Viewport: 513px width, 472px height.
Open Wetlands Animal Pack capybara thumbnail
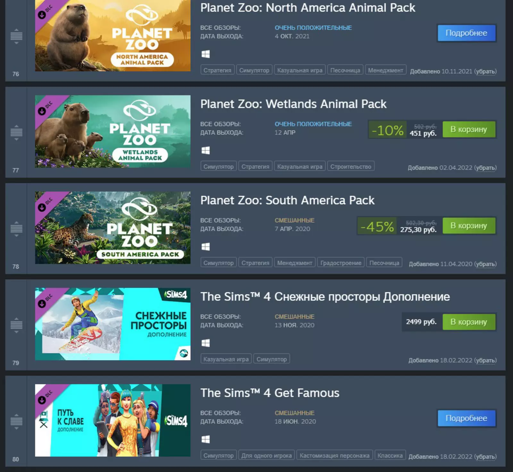click(x=113, y=131)
